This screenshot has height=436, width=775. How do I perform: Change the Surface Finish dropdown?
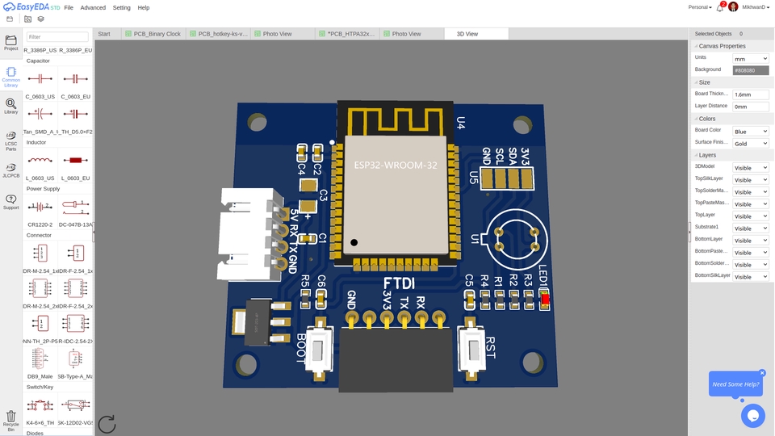[x=750, y=143]
